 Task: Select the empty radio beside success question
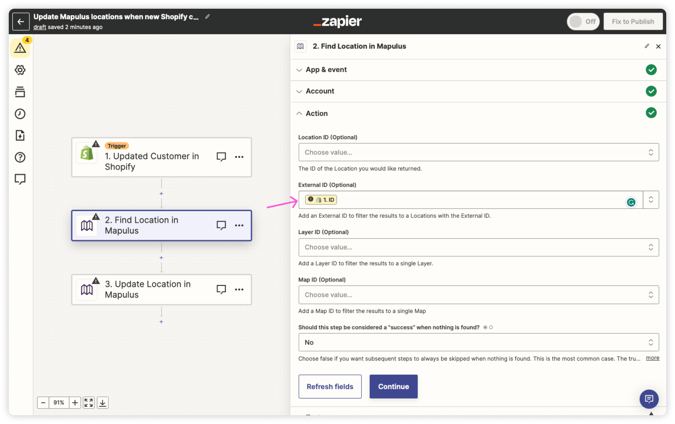[491, 327]
